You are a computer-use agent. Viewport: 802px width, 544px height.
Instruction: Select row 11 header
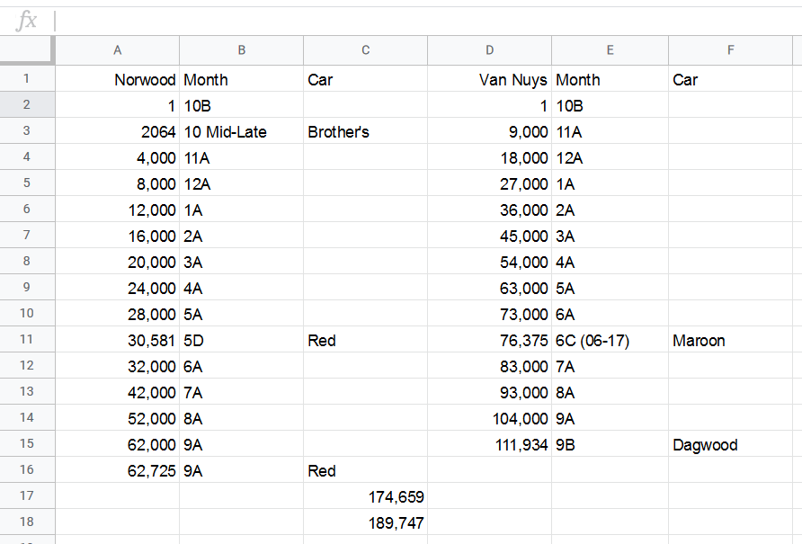click(27, 341)
